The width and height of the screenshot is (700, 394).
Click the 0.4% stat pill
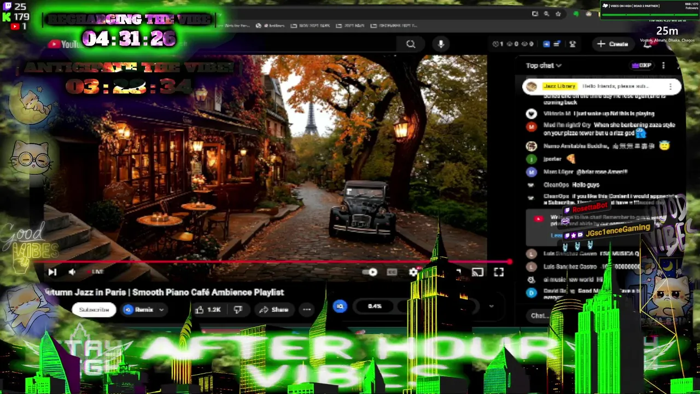coord(375,306)
